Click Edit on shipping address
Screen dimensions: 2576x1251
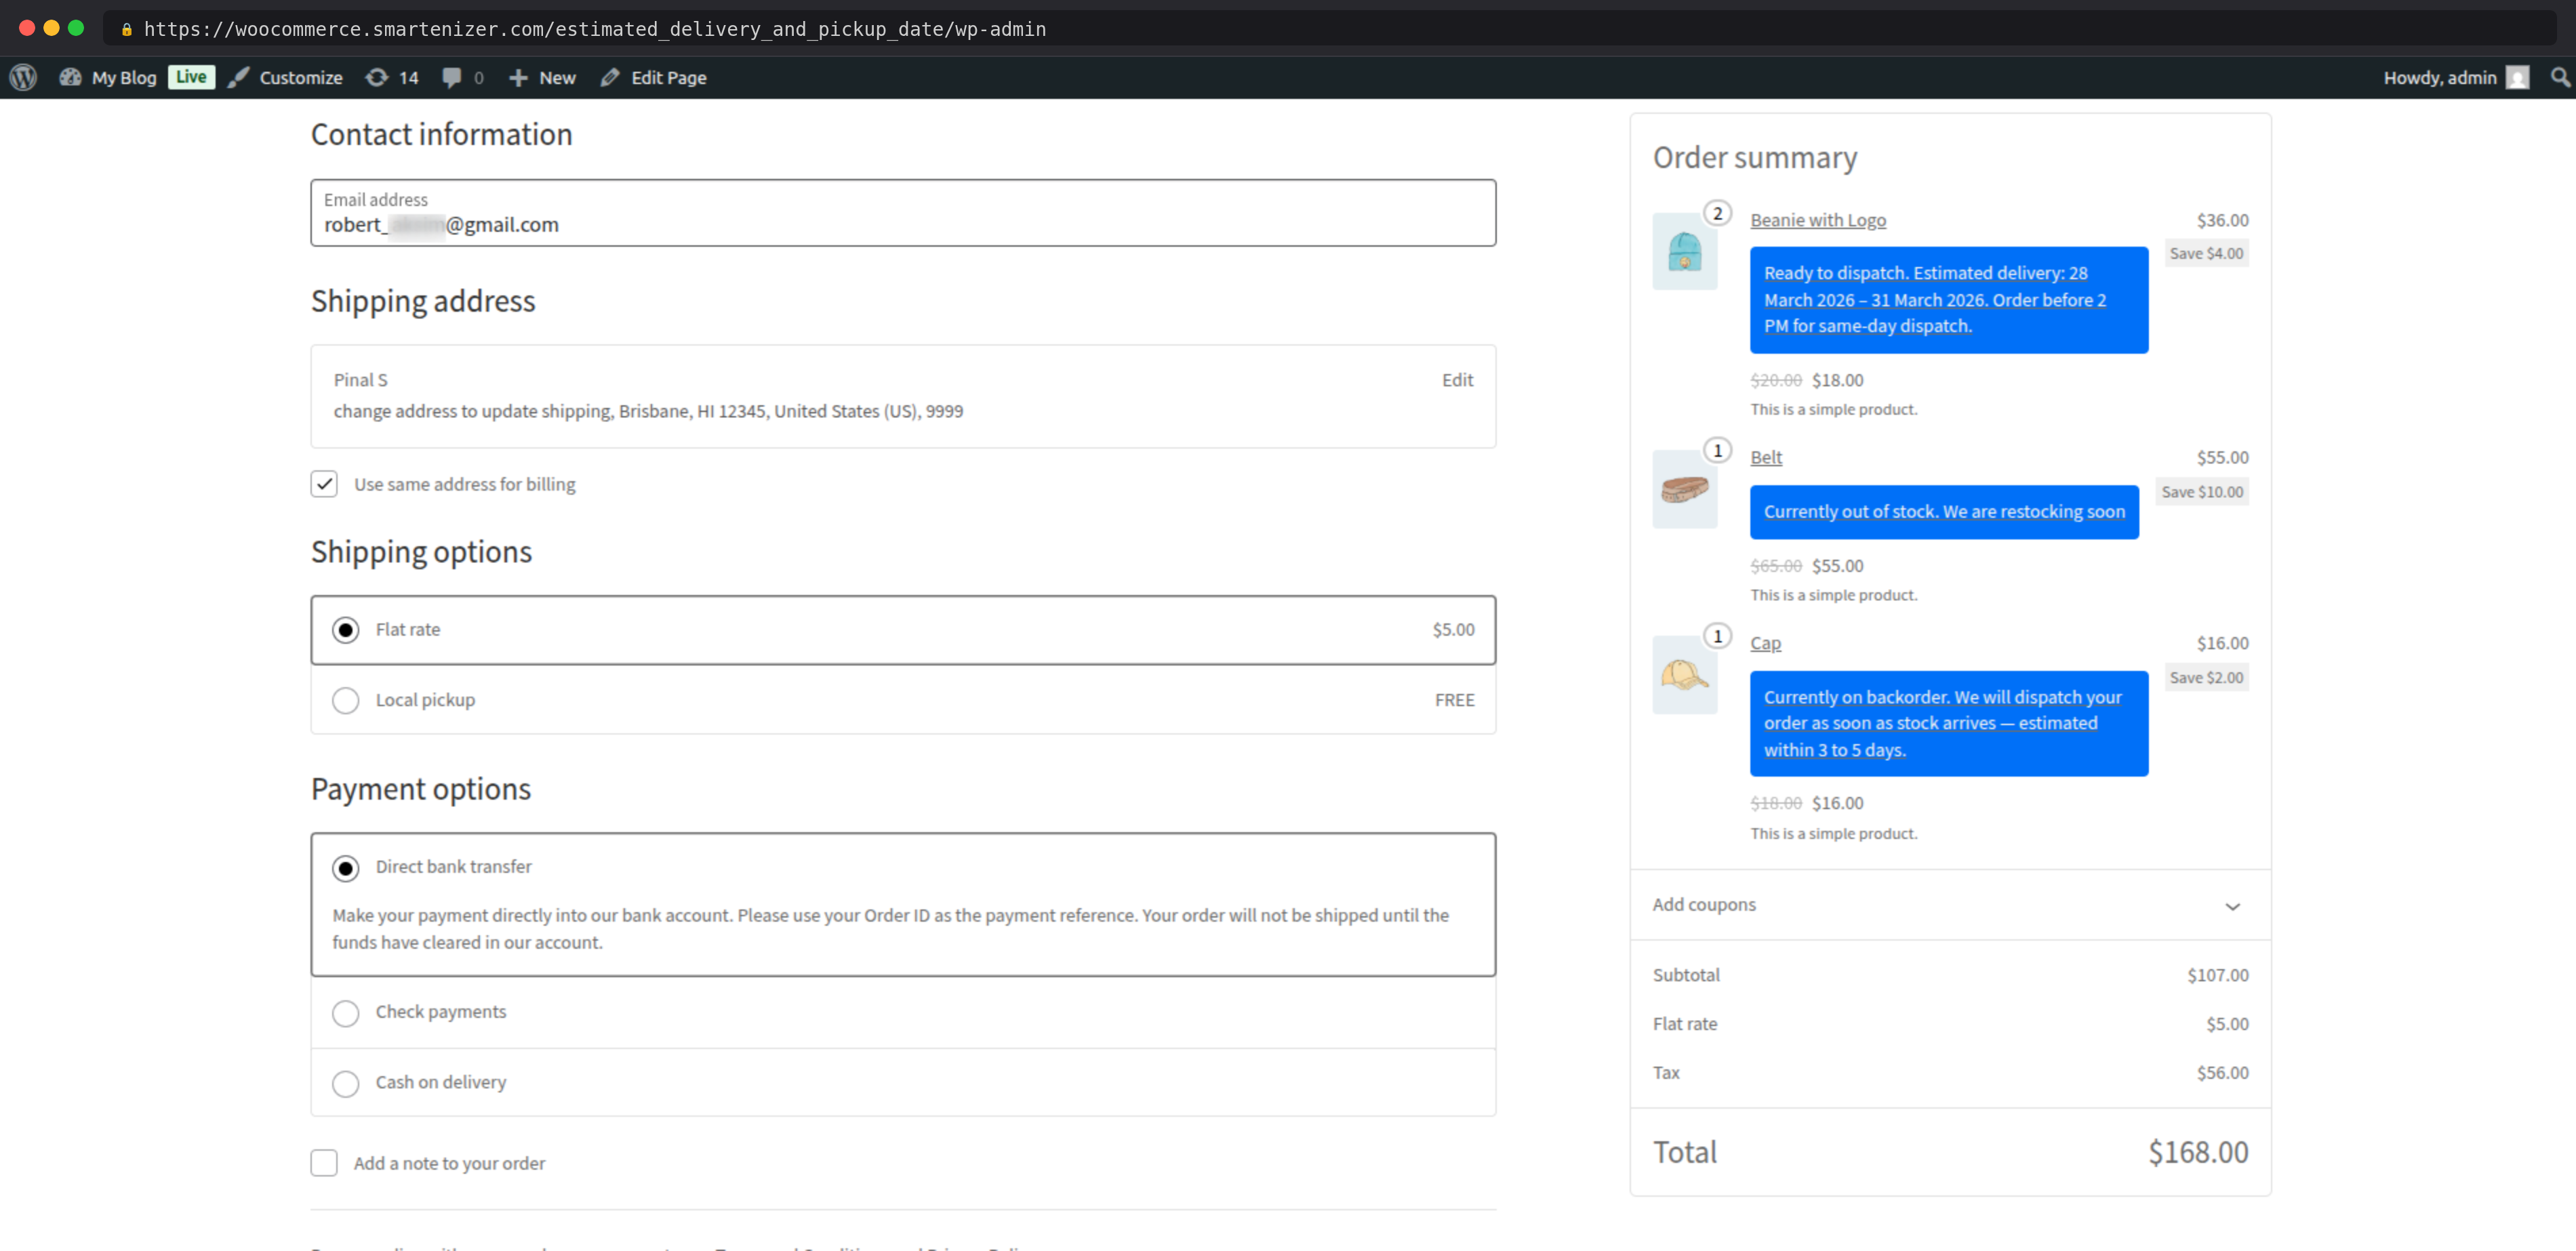[x=1457, y=380]
